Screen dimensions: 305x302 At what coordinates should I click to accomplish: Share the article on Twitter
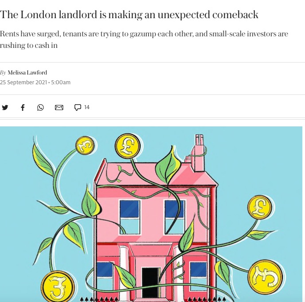point(5,107)
